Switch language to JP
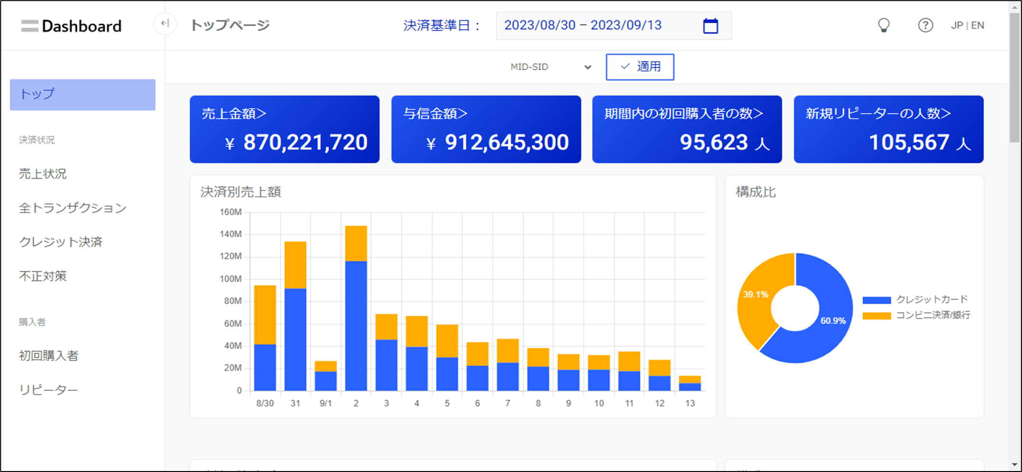 click(x=957, y=25)
